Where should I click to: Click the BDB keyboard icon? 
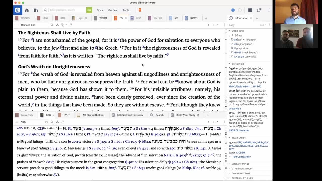pos(46,122)
